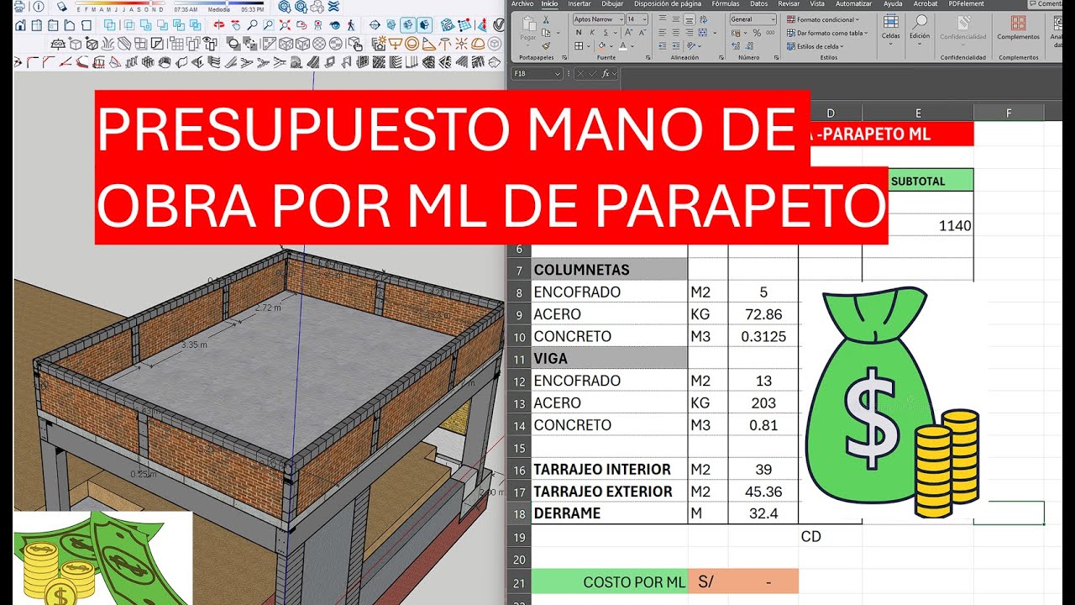Screen dimensions: 1075x605
Task: Click the Fill Color bucket swatch
Action: tap(601, 46)
